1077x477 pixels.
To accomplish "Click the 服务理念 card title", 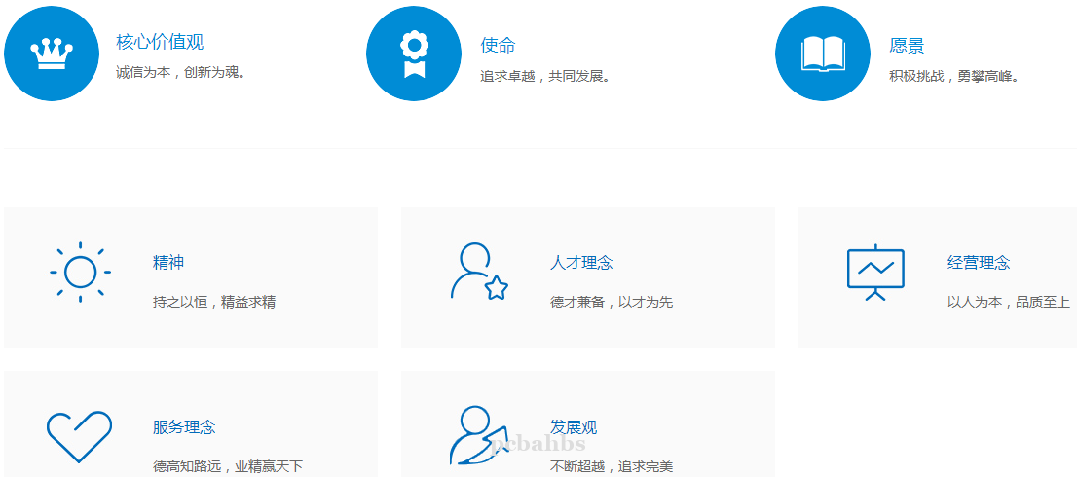I will pyautogui.click(x=184, y=427).
